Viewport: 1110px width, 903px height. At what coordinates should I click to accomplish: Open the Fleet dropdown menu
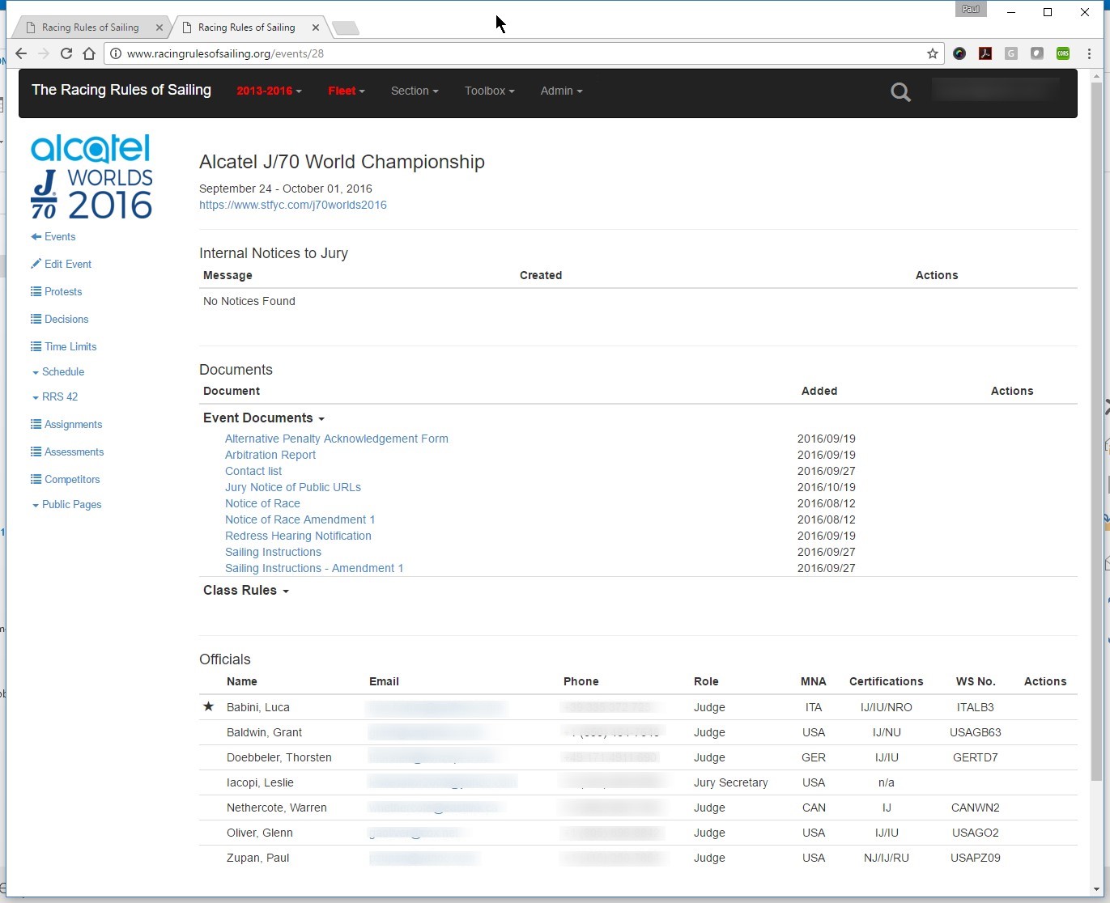347,91
